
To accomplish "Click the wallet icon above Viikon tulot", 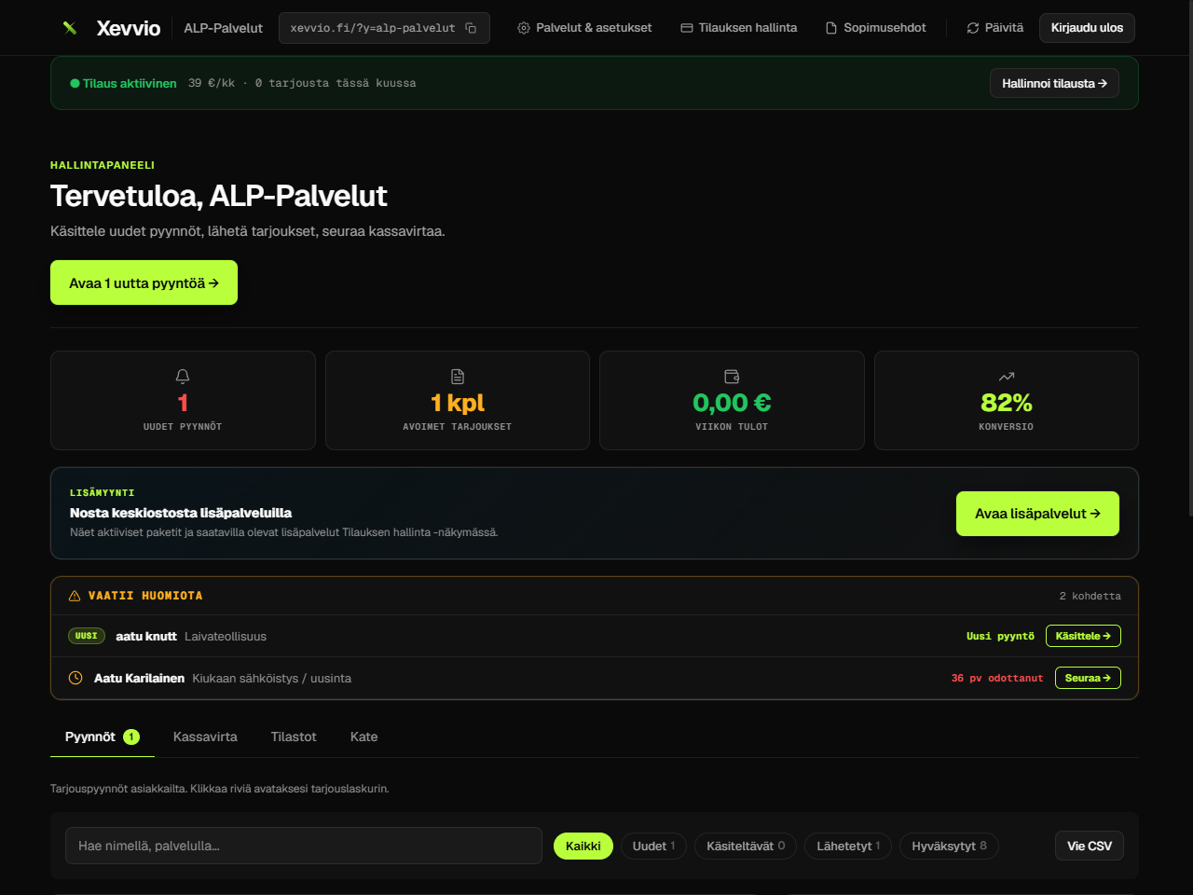I will [732, 377].
